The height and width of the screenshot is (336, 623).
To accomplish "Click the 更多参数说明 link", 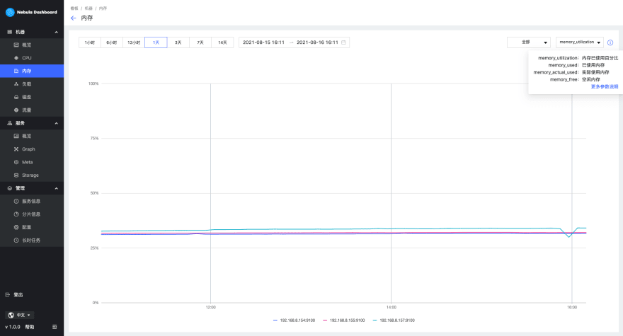I will coord(605,86).
